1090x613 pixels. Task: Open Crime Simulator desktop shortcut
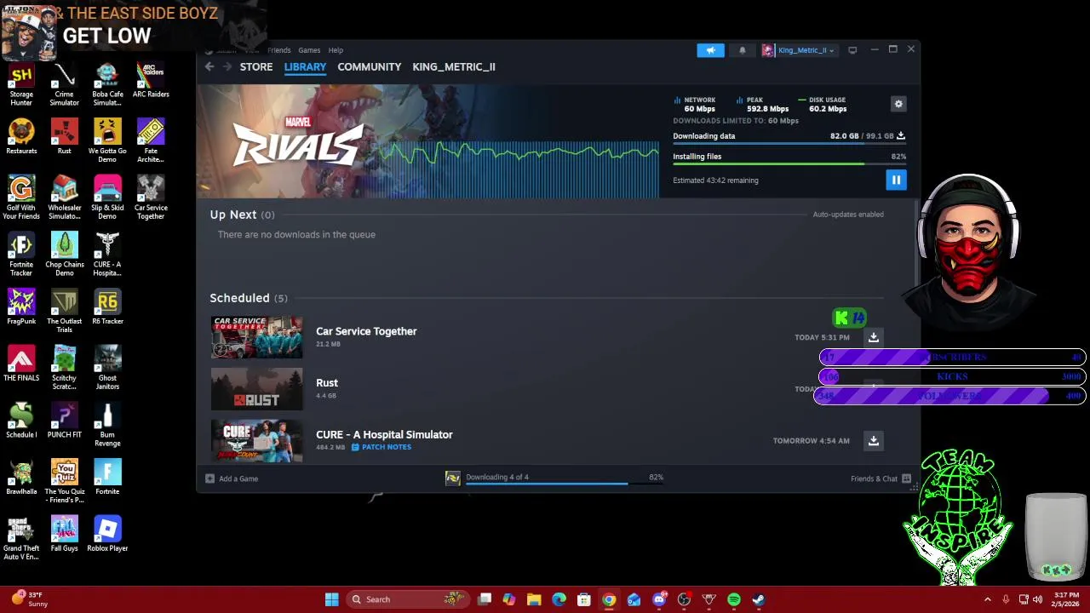coord(64,85)
